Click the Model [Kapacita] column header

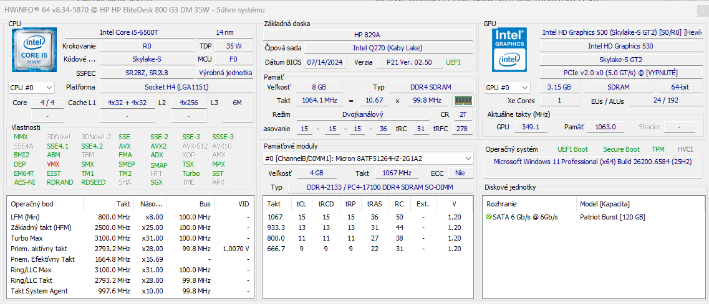(640, 205)
